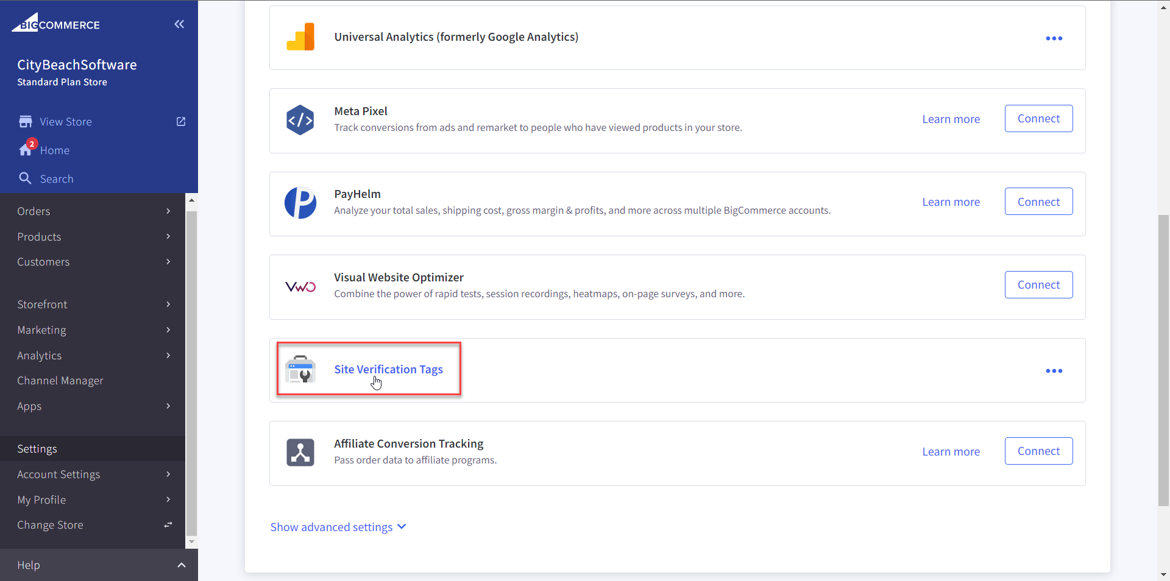Click the page scrollbar down arrow
1170x581 pixels.
1164,574
